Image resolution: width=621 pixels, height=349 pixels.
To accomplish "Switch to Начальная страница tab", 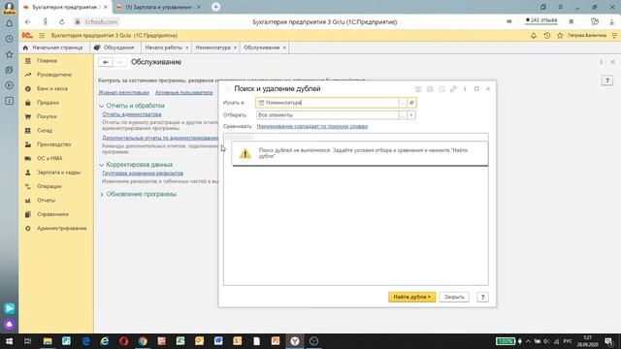I will (53, 48).
